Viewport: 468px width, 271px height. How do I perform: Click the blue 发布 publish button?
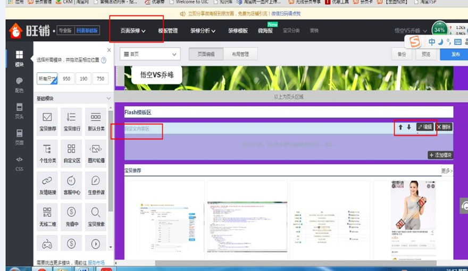(454, 54)
